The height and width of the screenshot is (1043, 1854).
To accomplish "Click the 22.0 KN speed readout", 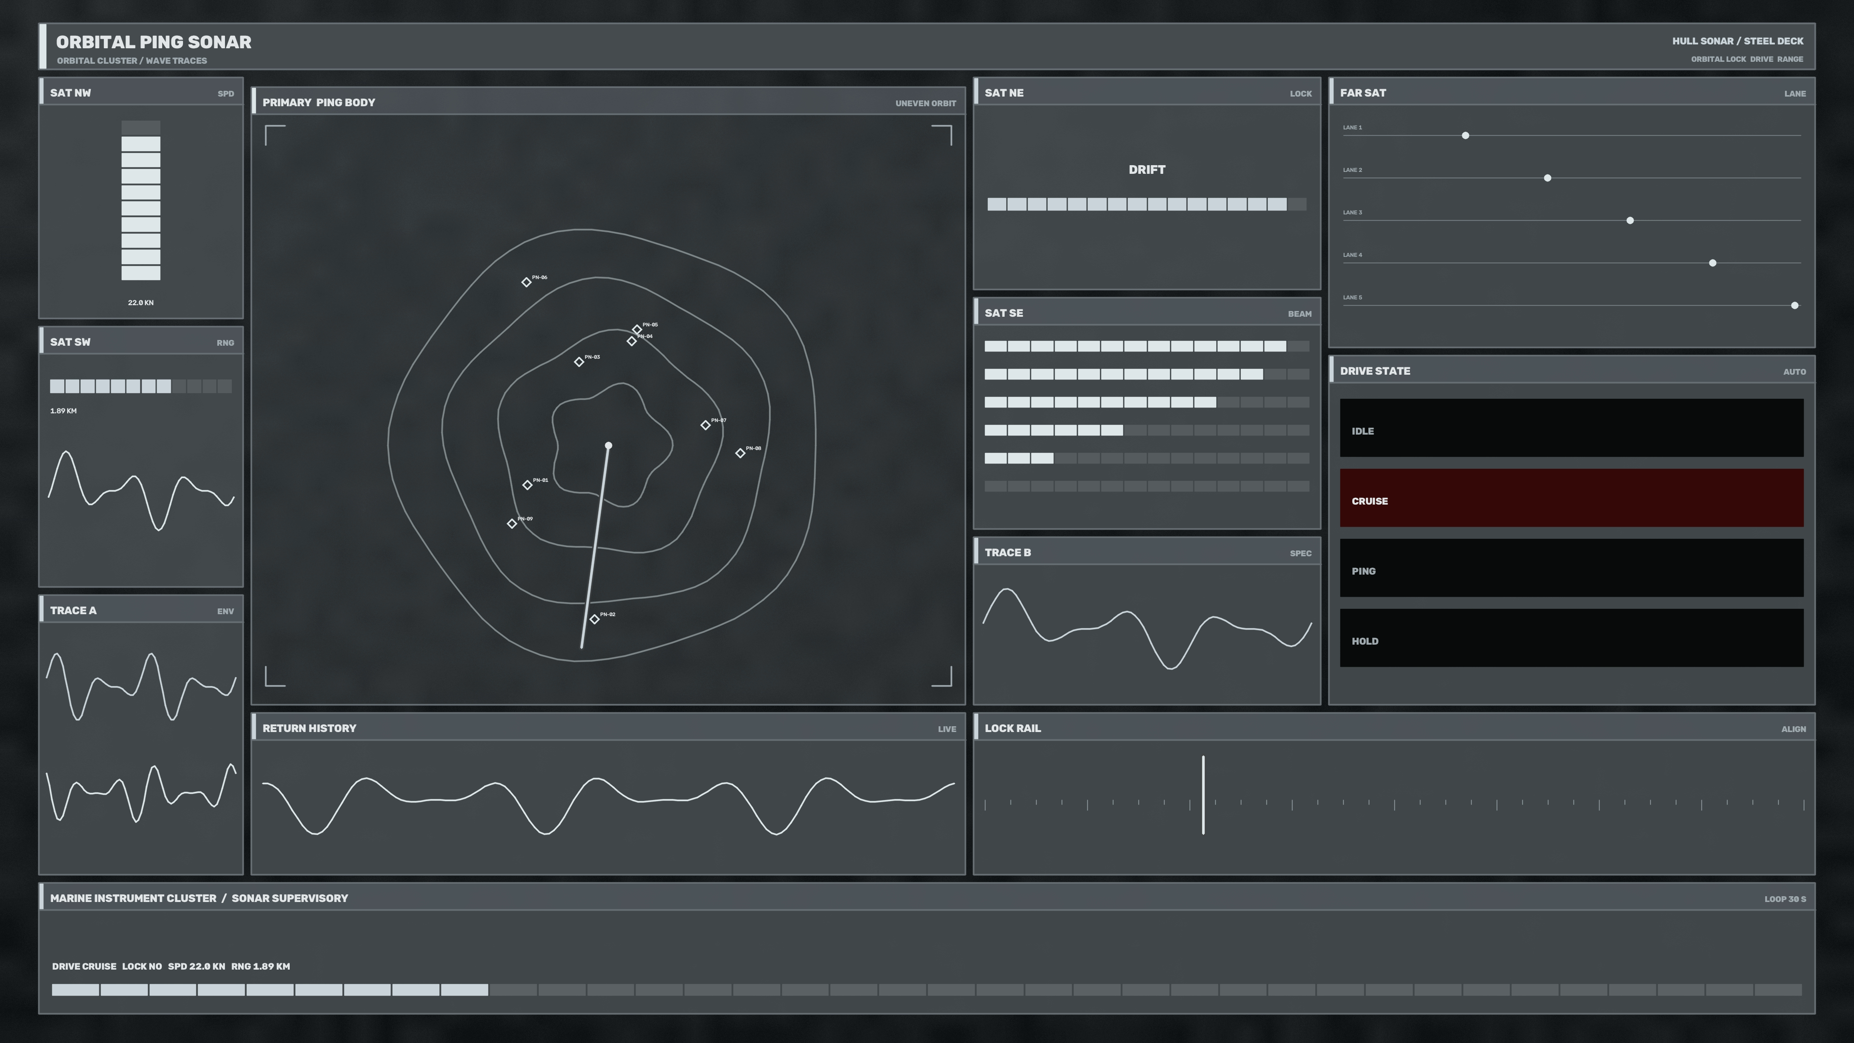I will click(140, 302).
